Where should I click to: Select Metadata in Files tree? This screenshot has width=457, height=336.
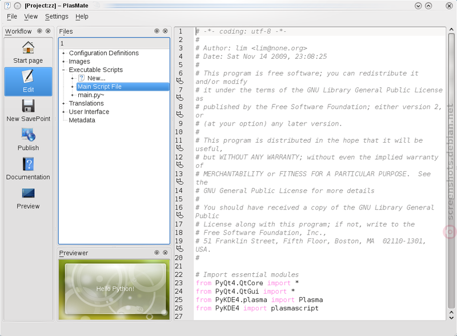(82, 120)
